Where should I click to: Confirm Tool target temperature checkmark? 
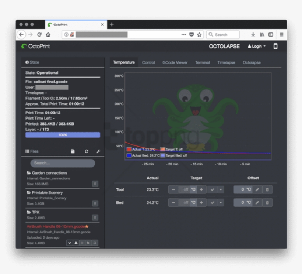[213, 189]
